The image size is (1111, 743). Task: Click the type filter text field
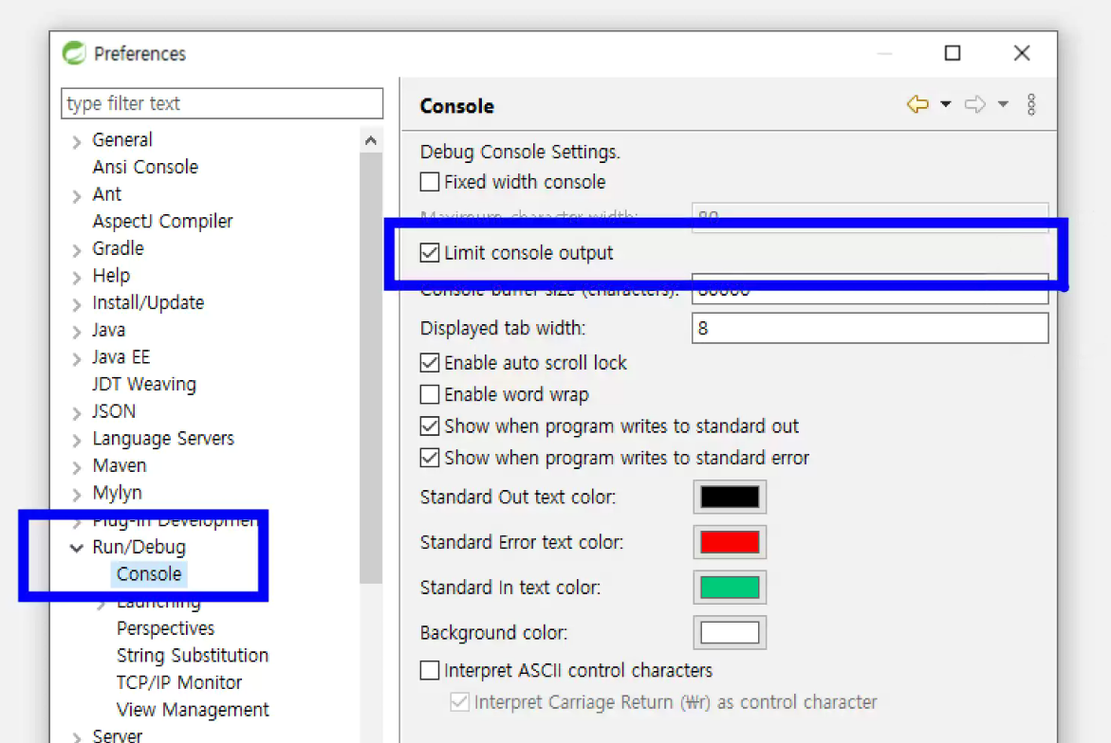click(222, 103)
